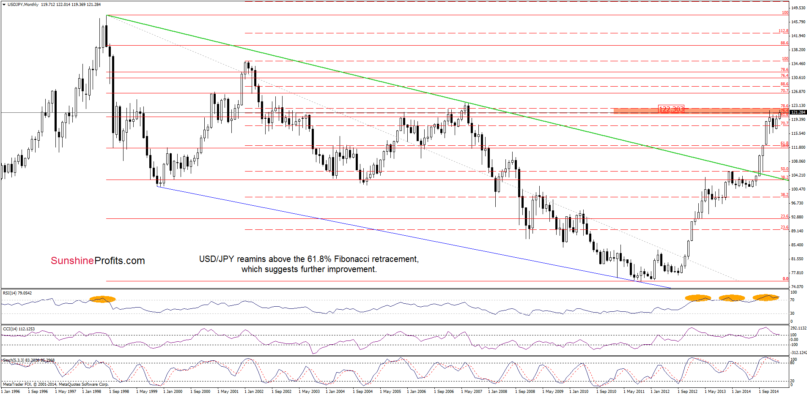Click the SunshineProfits.com text
Image resolution: width=807 pixels, height=395 pixels.
(98, 261)
